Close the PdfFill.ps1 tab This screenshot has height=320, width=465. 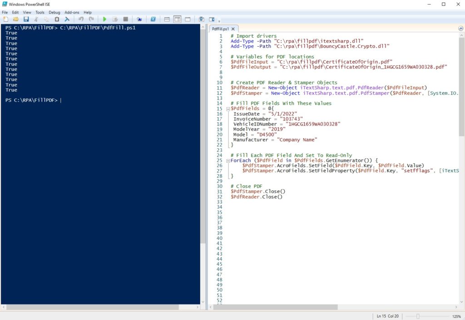tap(233, 29)
